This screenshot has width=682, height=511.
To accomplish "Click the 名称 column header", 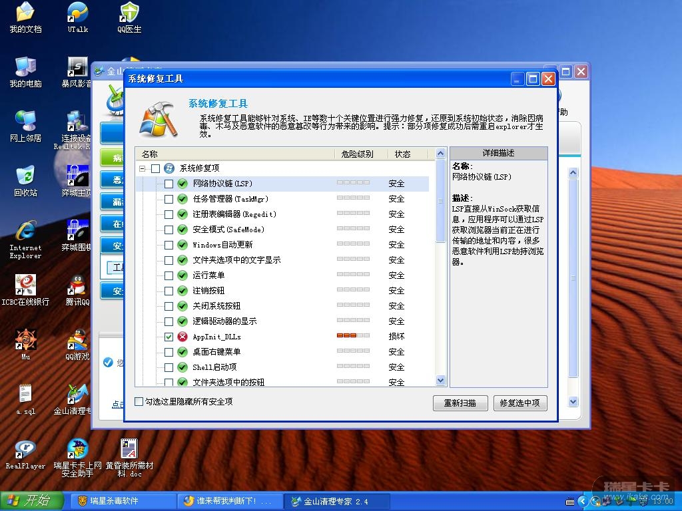I will pyautogui.click(x=235, y=154).
